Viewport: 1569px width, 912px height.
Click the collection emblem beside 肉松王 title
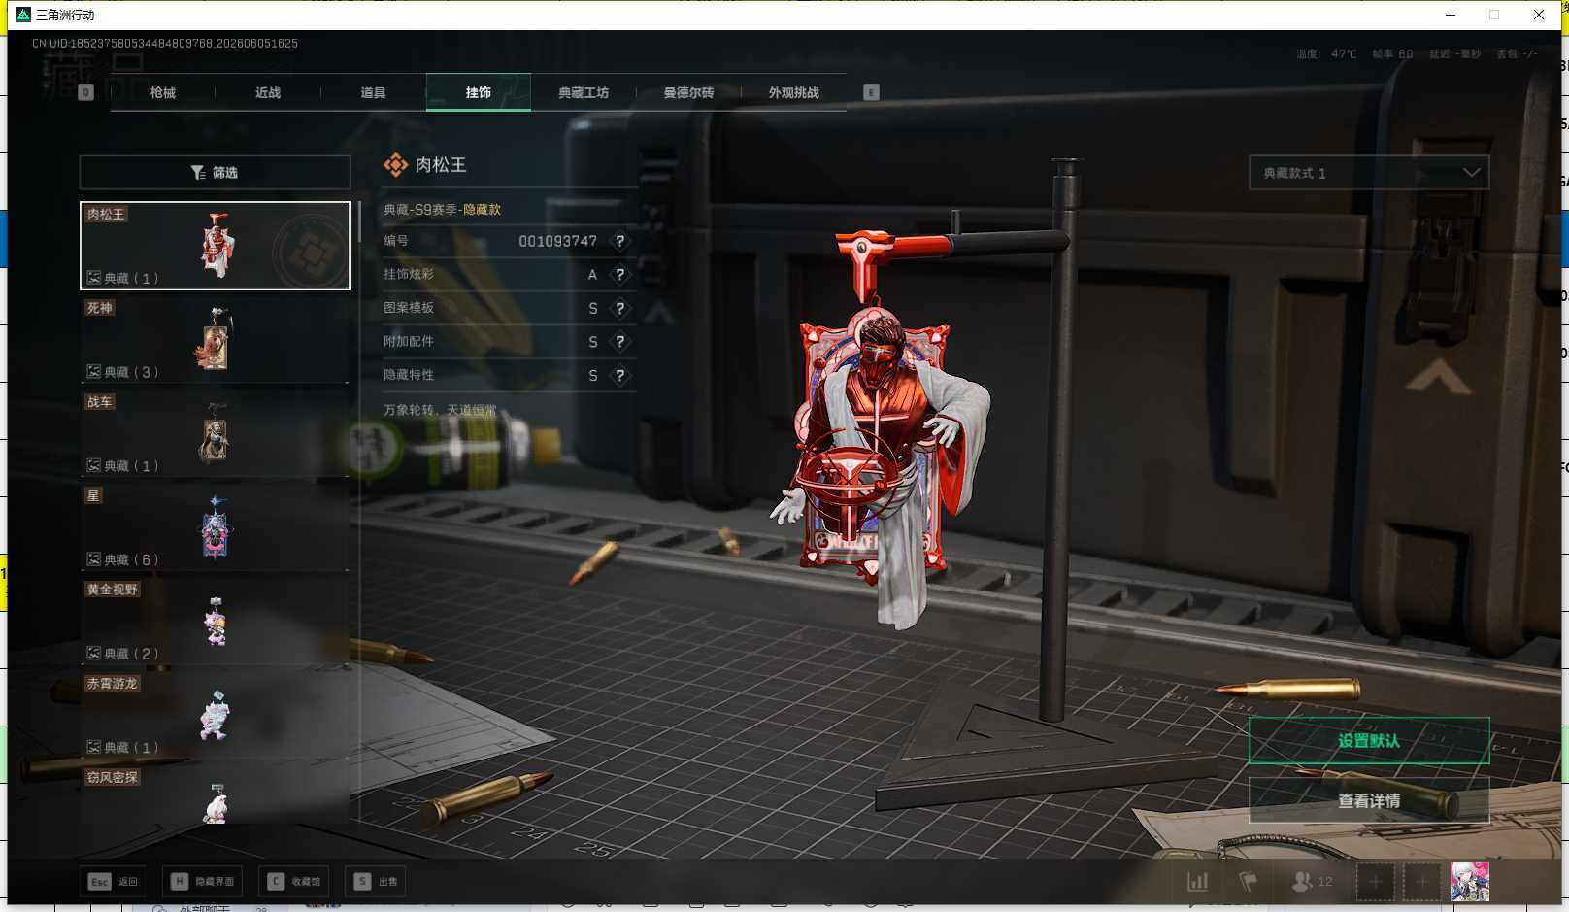(x=395, y=165)
